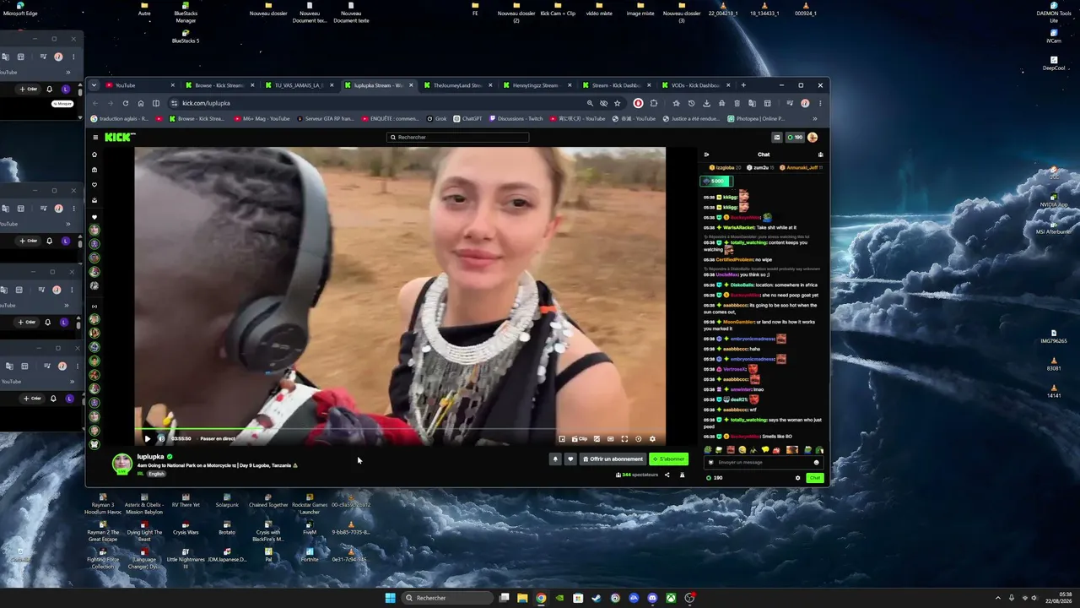Click Offrir un abonnement button
This screenshot has width=1080, height=608.
(x=613, y=459)
